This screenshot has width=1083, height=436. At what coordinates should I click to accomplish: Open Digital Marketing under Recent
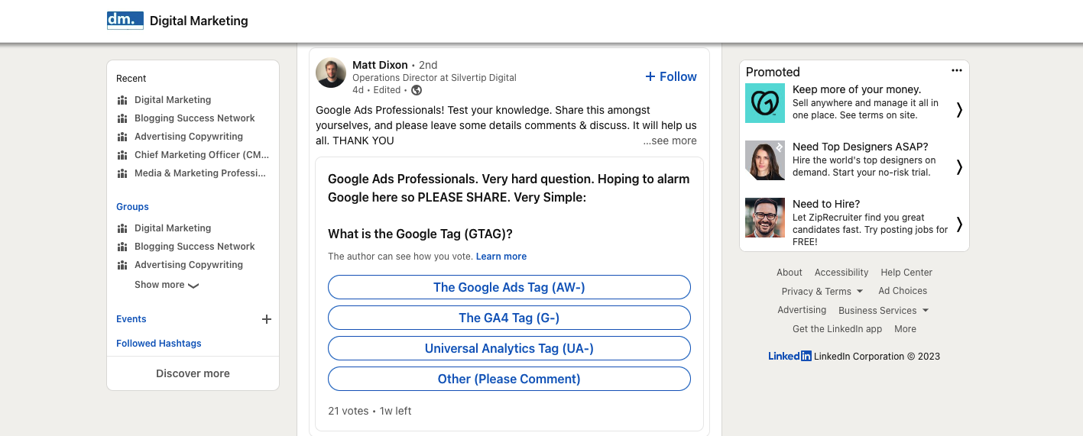click(173, 100)
